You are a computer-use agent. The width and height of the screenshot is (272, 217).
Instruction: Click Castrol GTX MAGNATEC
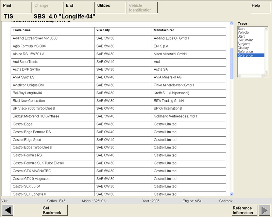[x=32, y=171]
